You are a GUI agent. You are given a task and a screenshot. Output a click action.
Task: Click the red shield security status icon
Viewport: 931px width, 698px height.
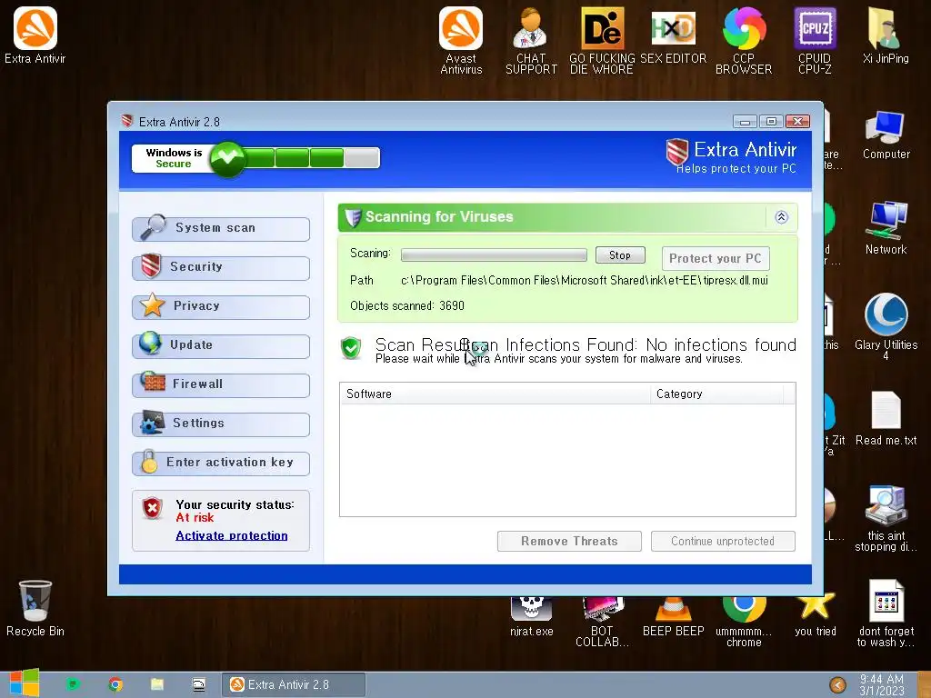click(153, 508)
